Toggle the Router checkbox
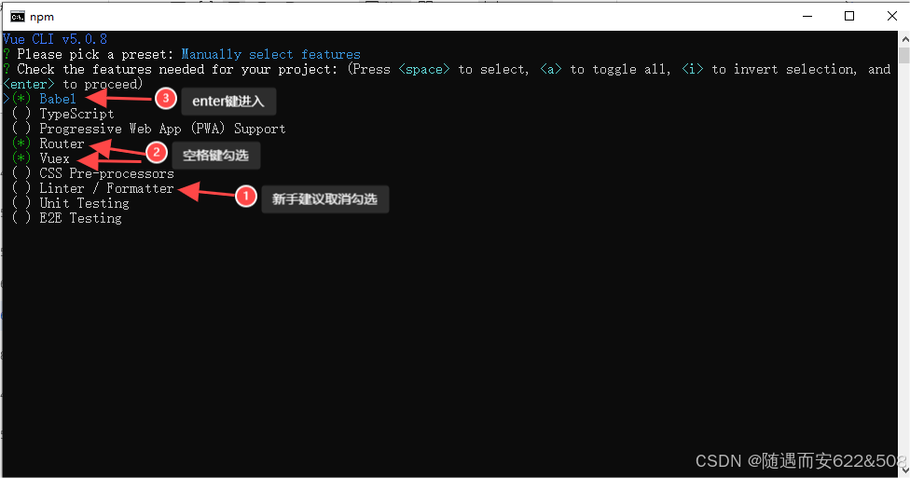 [x=21, y=143]
